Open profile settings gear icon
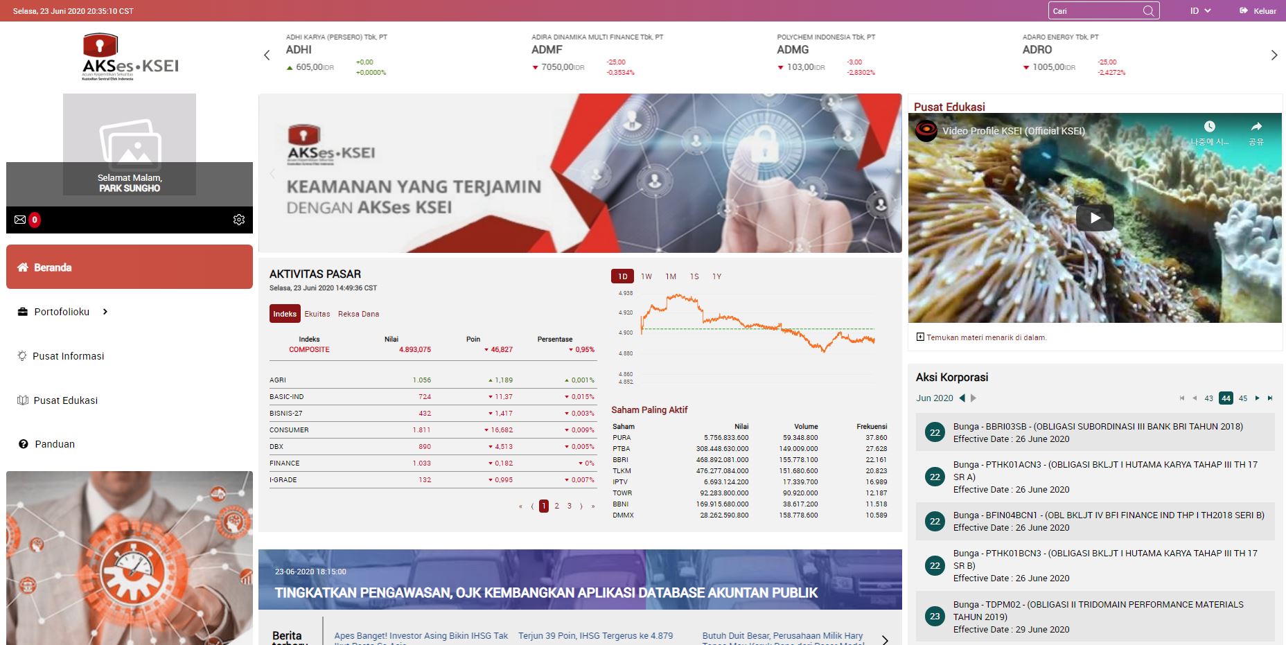 pyautogui.click(x=239, y=220)
